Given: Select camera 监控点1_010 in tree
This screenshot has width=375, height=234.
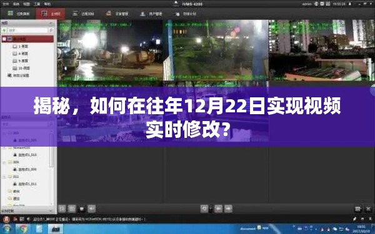Looking at the screenshot, I should point(25,155).
